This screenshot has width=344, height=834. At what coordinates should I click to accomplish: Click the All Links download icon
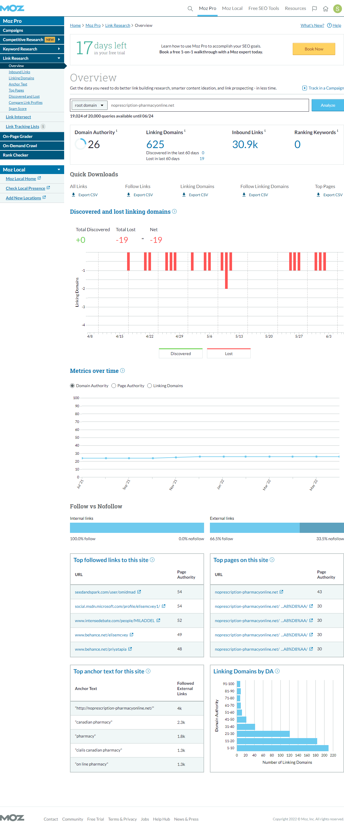coord(73,194)
